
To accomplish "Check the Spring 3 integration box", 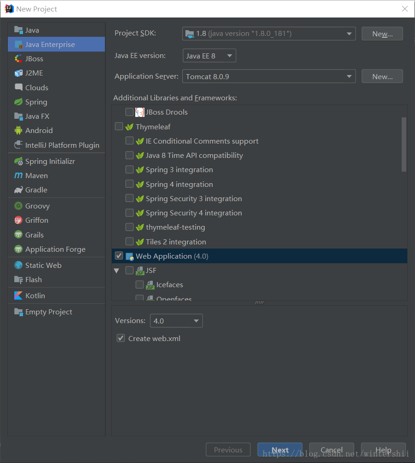I will 129,169.
